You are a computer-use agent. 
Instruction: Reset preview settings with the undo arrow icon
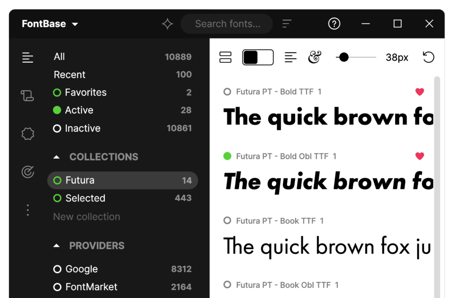click(x=428, y=57)
